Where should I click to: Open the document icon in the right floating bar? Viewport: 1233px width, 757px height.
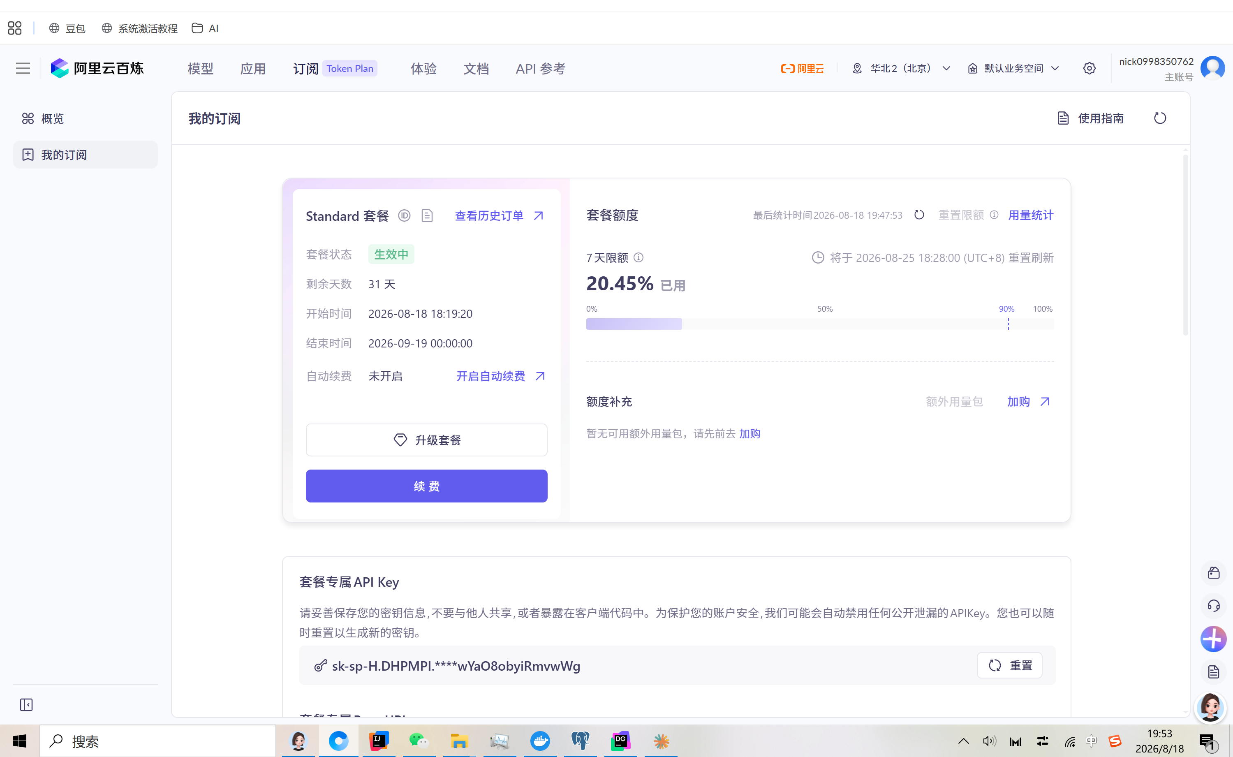point(1214,672)
